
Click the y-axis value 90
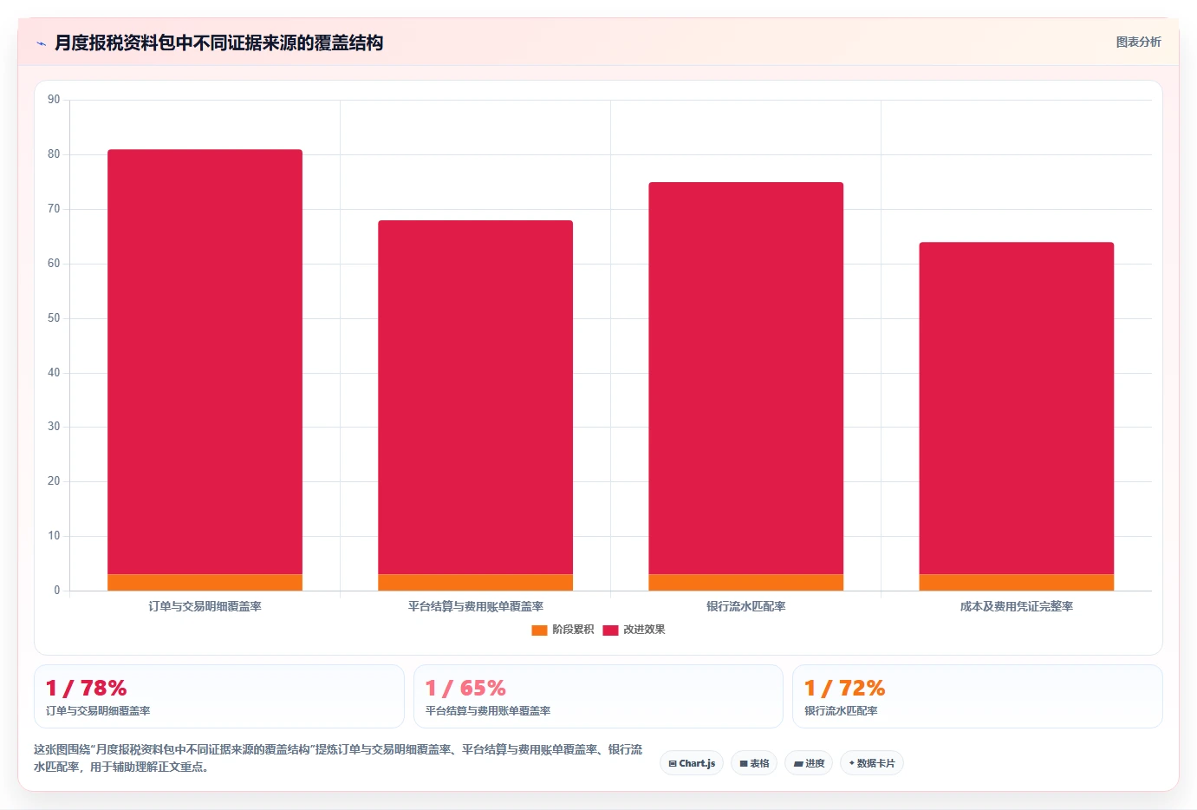click(x=54, y=100)
